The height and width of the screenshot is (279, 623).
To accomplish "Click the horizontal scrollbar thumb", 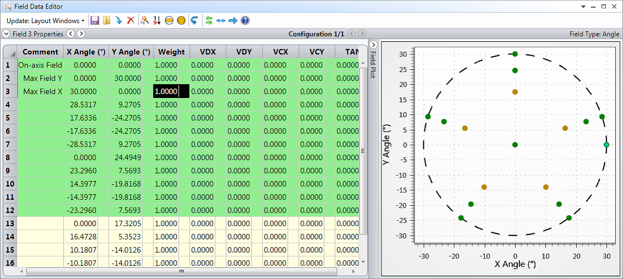I will point(182,271).
